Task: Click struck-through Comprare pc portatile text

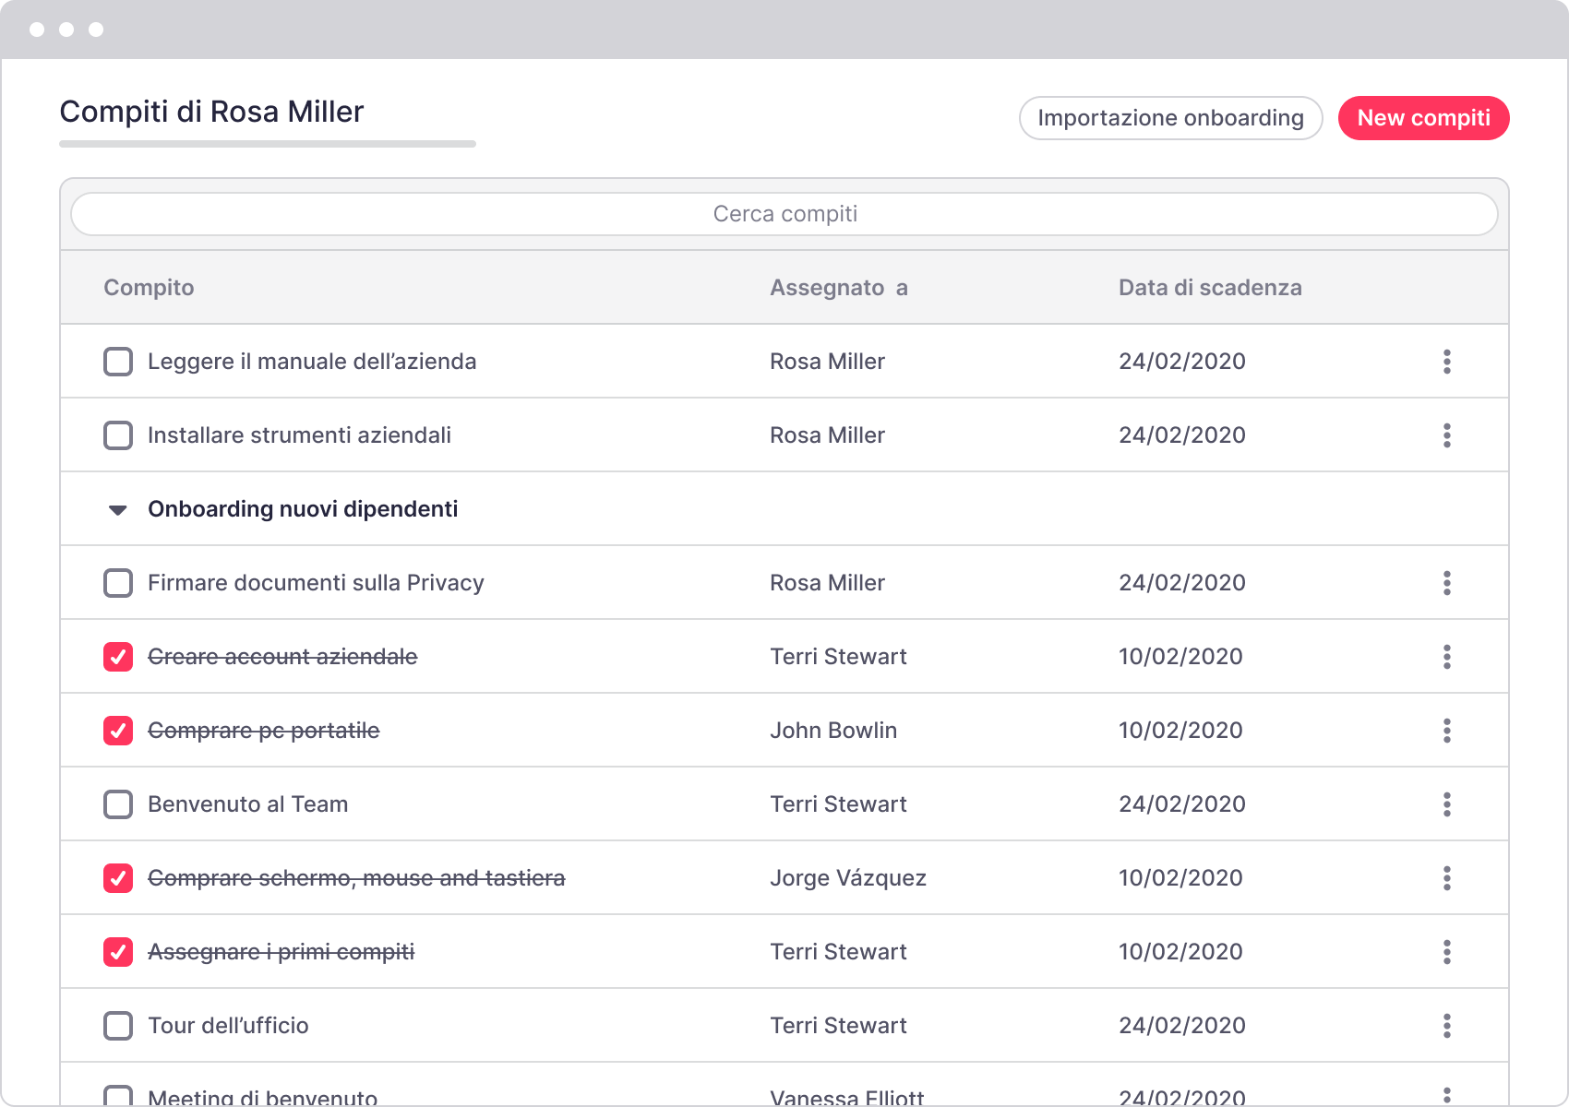Action: (263, 731)
